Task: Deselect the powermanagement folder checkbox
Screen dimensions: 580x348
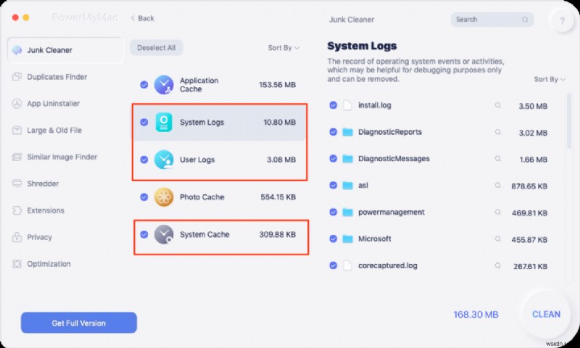Action: tap(333, 212)
